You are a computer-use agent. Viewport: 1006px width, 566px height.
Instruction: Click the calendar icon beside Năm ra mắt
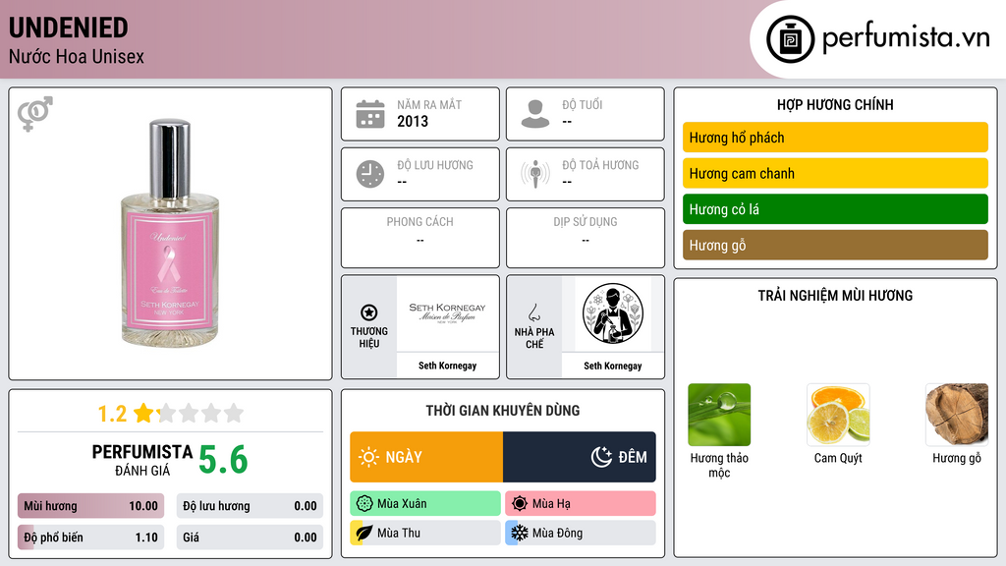pyautogui.click(x=370, y=114)
